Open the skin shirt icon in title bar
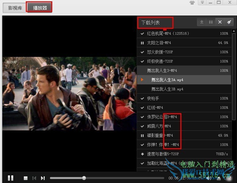Viewport: 237px width, 183px height. pyautogui.click(x=192, y=3)
